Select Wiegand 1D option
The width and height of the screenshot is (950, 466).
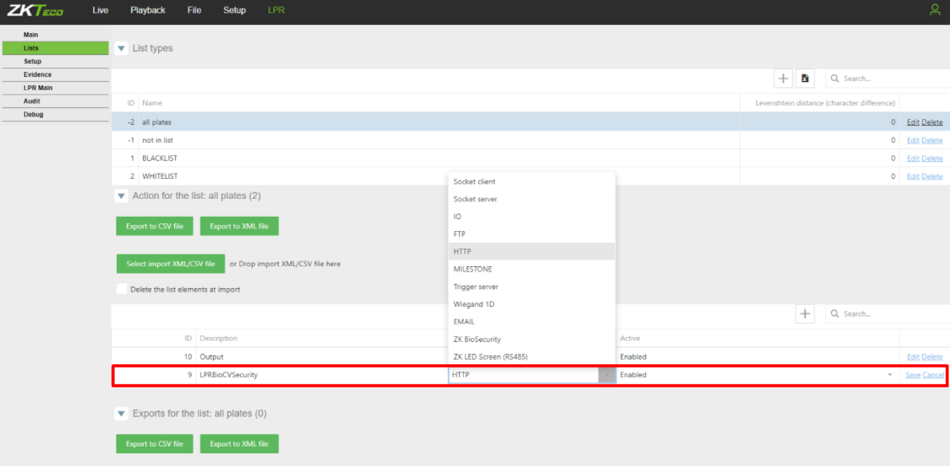pos(531,304)
